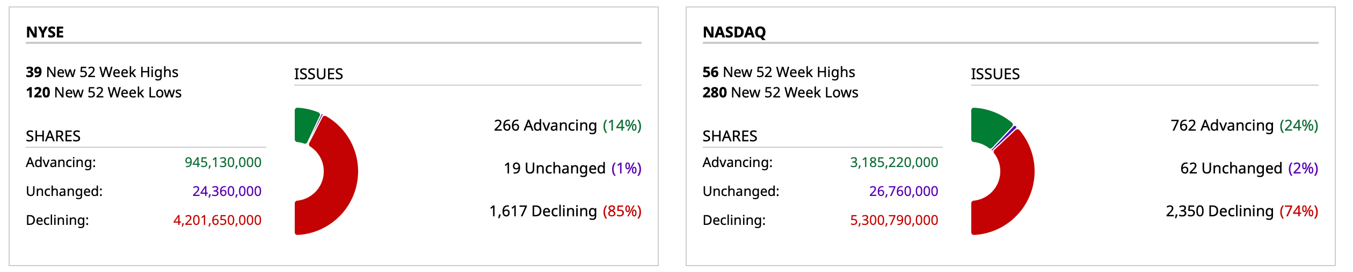Select the 1,617 Declining (85%) legend entry
The image size is (1353, 272).
click(565, 211)
